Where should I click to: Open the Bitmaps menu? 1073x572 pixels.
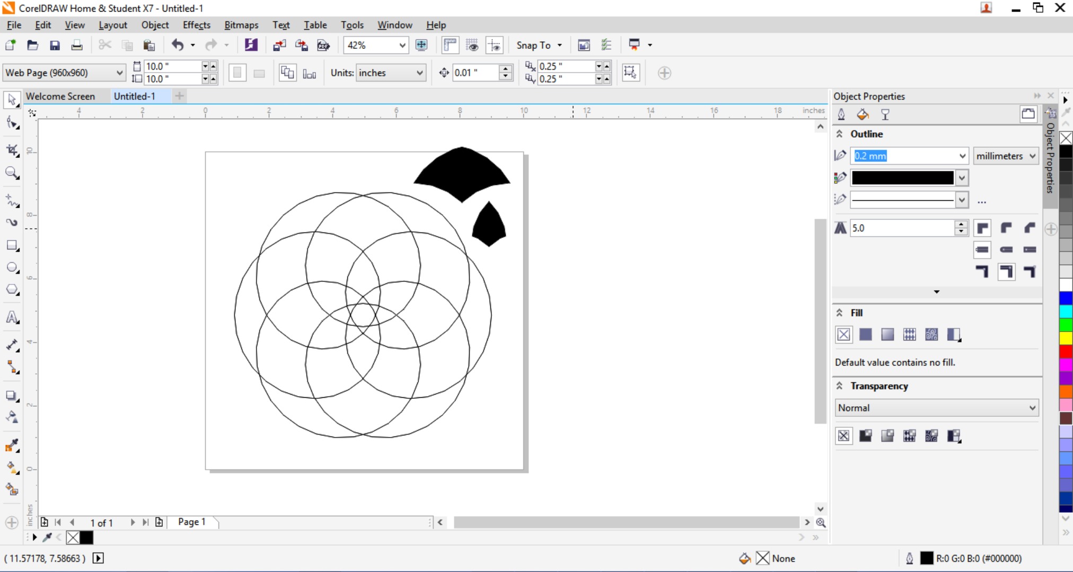pos(241,25)
